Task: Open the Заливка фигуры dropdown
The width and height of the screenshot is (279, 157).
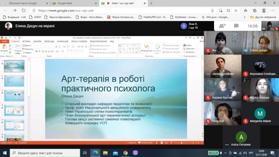Action: (171, 45)
